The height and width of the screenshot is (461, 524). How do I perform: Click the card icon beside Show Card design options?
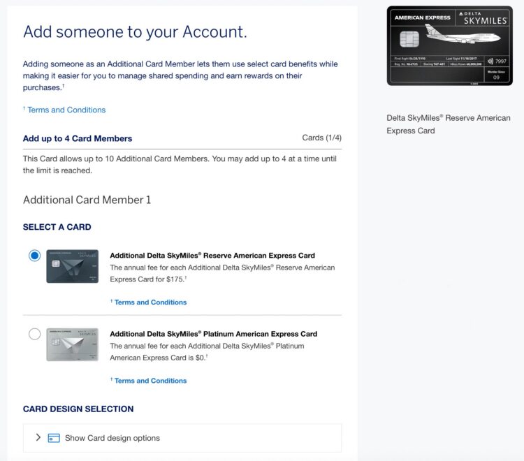(x=54, y=438)
